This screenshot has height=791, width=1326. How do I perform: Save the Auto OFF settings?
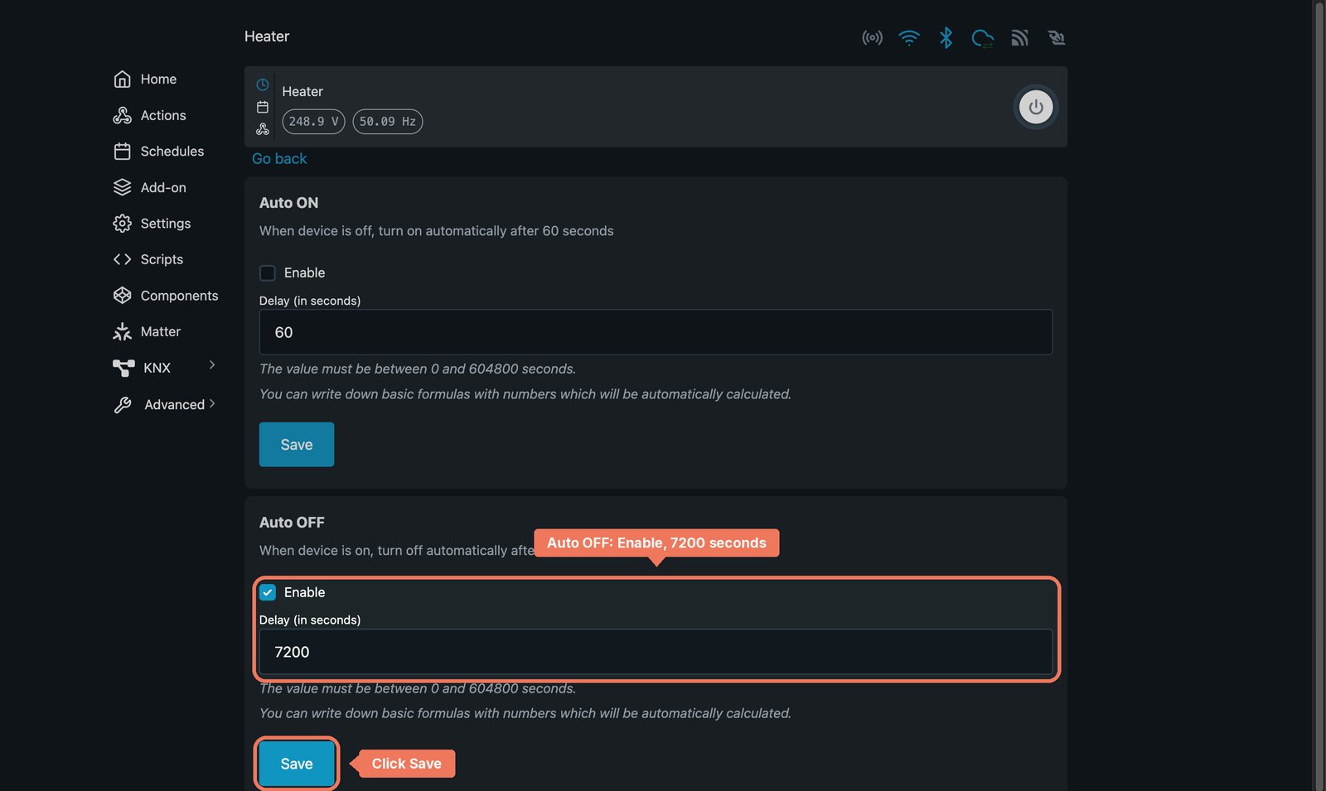(297, 764)
